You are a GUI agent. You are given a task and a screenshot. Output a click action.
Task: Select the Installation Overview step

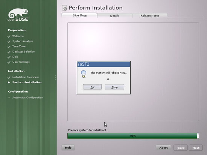26,77
